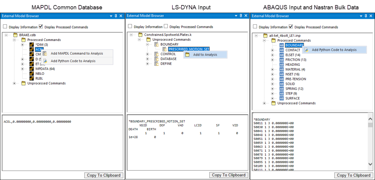Expand the CONTROL node
Viewport: 375px width, 180px height.
coord(148,54)
